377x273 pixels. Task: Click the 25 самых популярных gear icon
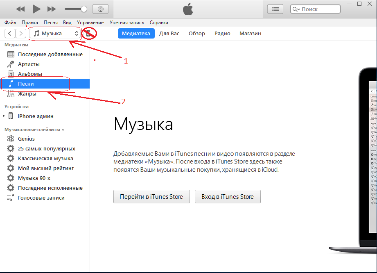pyautogui.click(x=11, y=148)
